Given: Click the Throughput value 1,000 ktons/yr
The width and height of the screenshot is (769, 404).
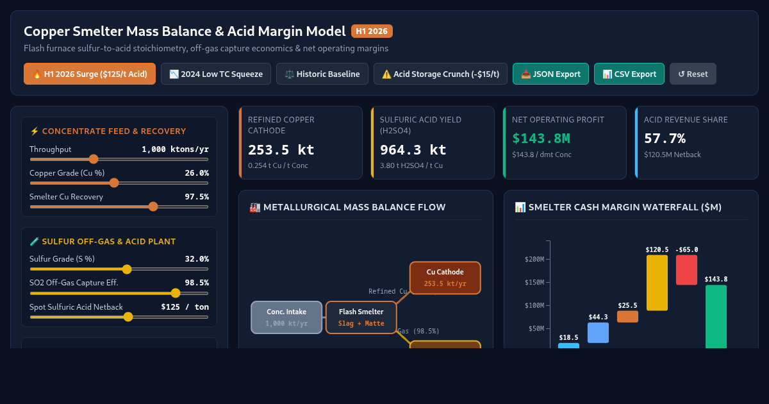Looking at the screenshot, I should tap(175, 149).
